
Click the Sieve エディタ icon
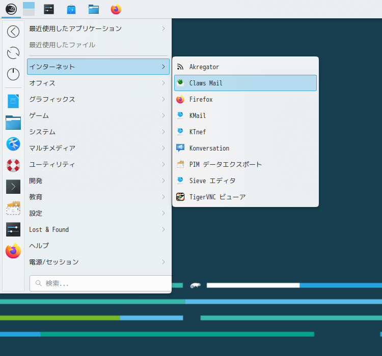[180, 181]
